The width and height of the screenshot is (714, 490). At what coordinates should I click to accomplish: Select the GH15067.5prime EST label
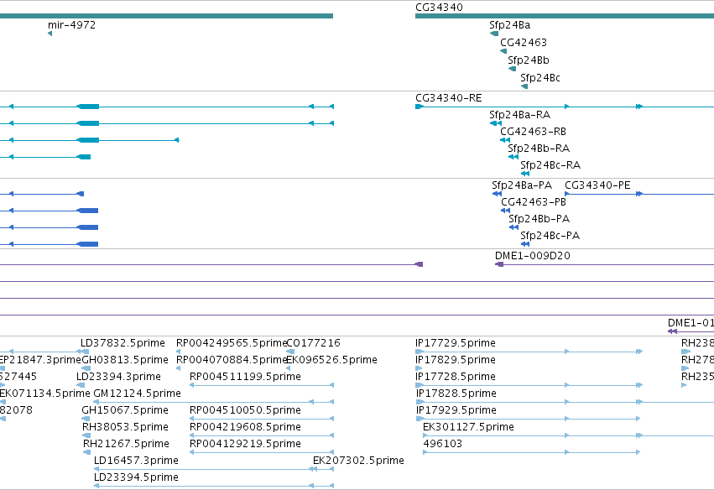[125, 411]
